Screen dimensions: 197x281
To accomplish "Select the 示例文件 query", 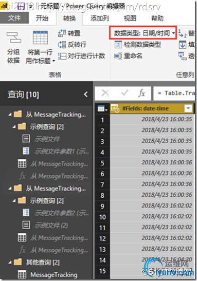I will pos(47,139).
